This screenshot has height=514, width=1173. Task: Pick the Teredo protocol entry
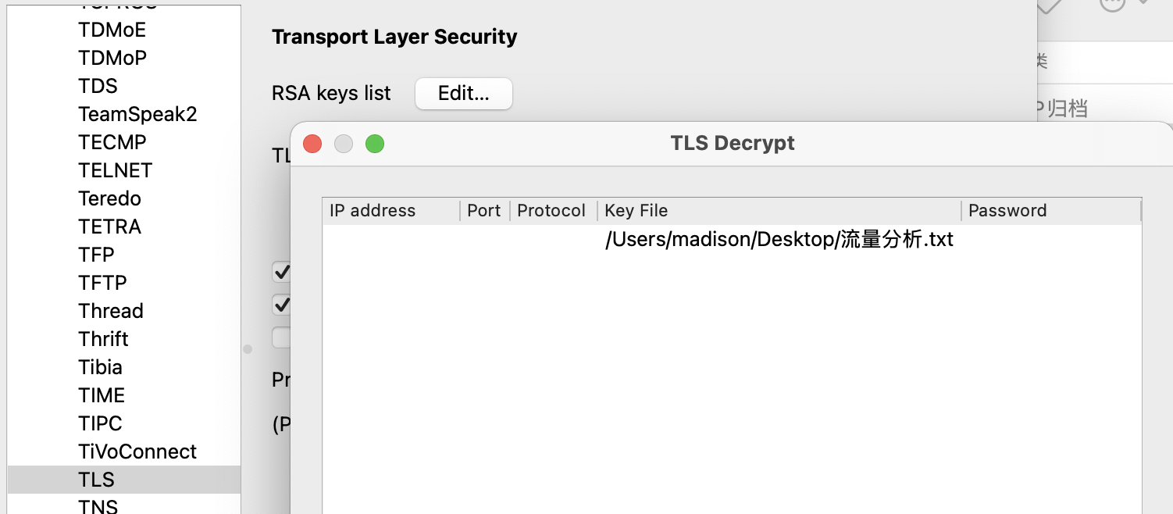coord(110,198)
